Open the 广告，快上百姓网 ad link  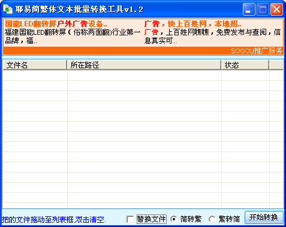(x=192, y=24)
